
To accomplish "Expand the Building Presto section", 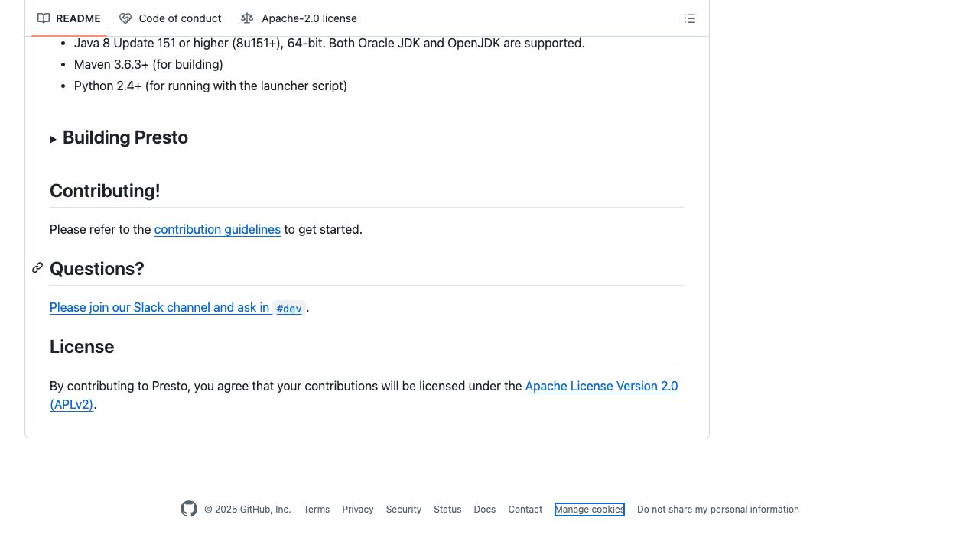I will coord(54,139).
